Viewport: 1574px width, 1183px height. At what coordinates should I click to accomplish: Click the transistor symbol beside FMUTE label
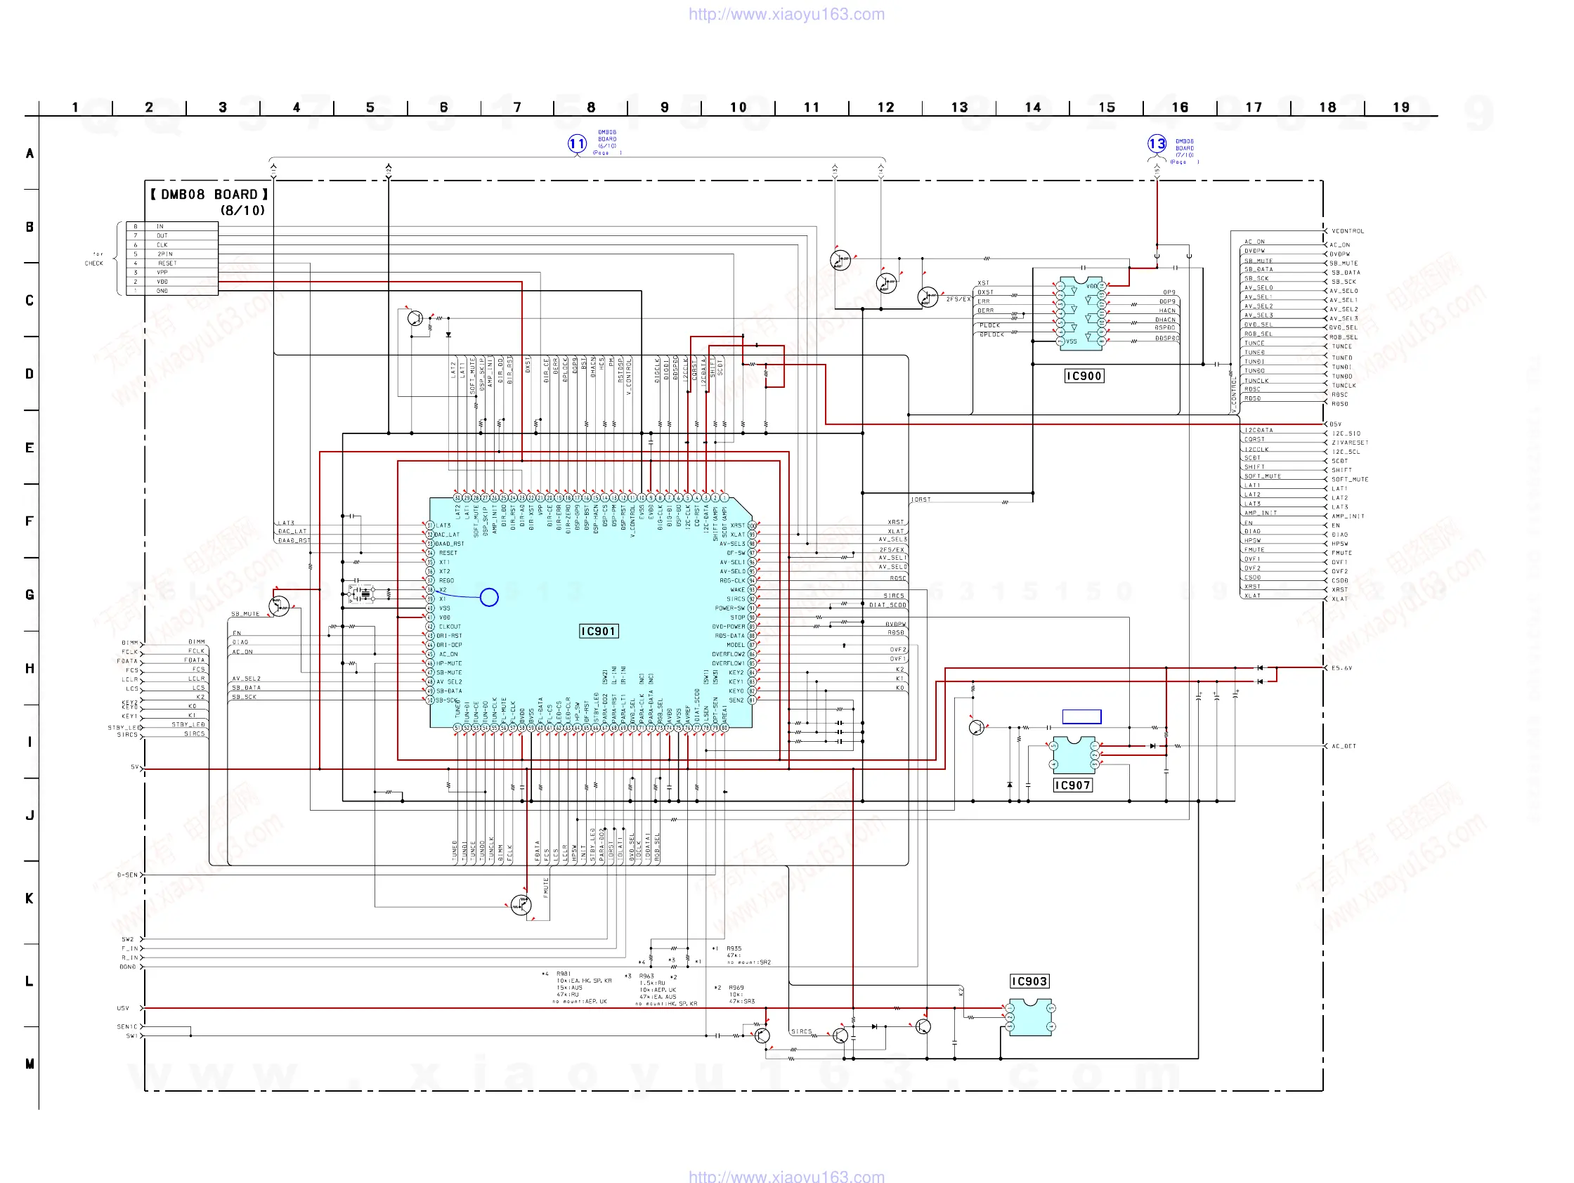pyautogui.click(x=521, y=905)
